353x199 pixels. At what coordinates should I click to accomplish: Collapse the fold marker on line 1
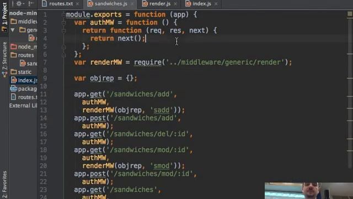[64, 15]
